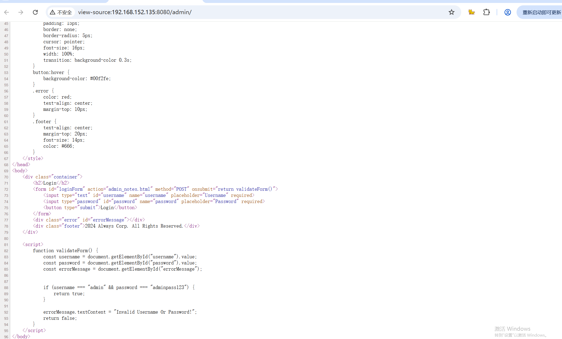Screen dimensions: 562x339
Task: Open the extensions puzzle piece menu
Action: coord(486,12)
